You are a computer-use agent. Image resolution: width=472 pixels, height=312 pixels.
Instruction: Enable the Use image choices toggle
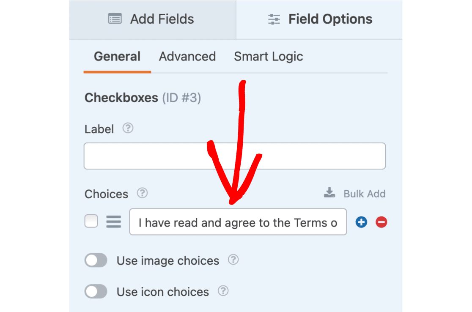coord(96,260)
